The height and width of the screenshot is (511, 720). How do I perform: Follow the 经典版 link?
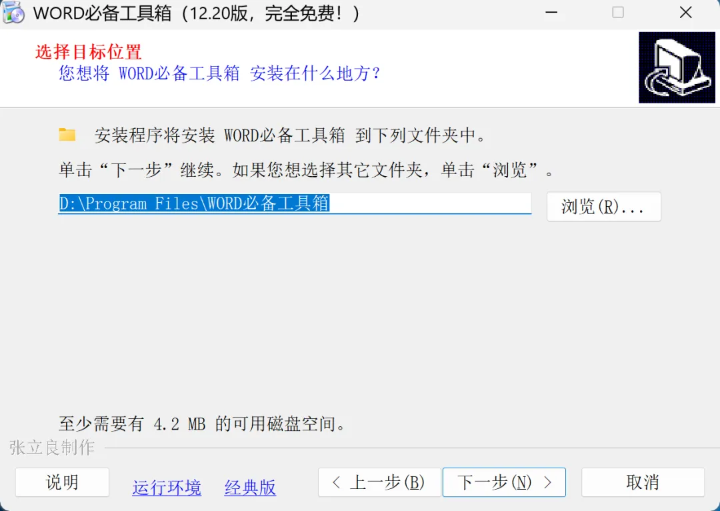coord(250,488)
